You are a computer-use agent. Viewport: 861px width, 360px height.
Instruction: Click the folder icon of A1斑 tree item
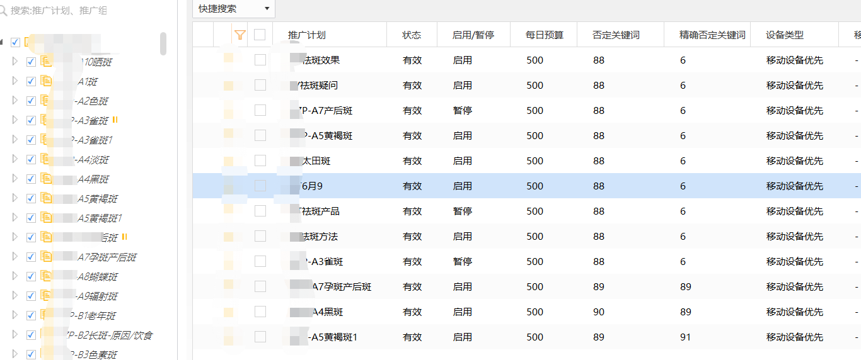(x=46, y=81)
